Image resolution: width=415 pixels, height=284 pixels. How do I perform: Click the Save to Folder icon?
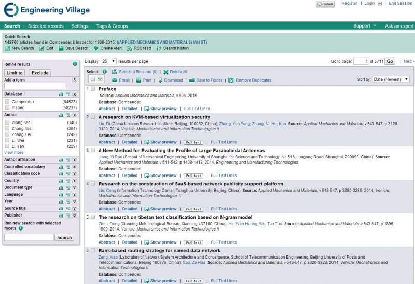192,80
